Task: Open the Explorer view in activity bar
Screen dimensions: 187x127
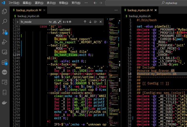Action: [x=4, y=11]
